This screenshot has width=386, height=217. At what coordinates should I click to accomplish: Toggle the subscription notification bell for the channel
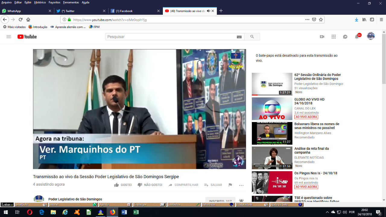click(241, 201)
